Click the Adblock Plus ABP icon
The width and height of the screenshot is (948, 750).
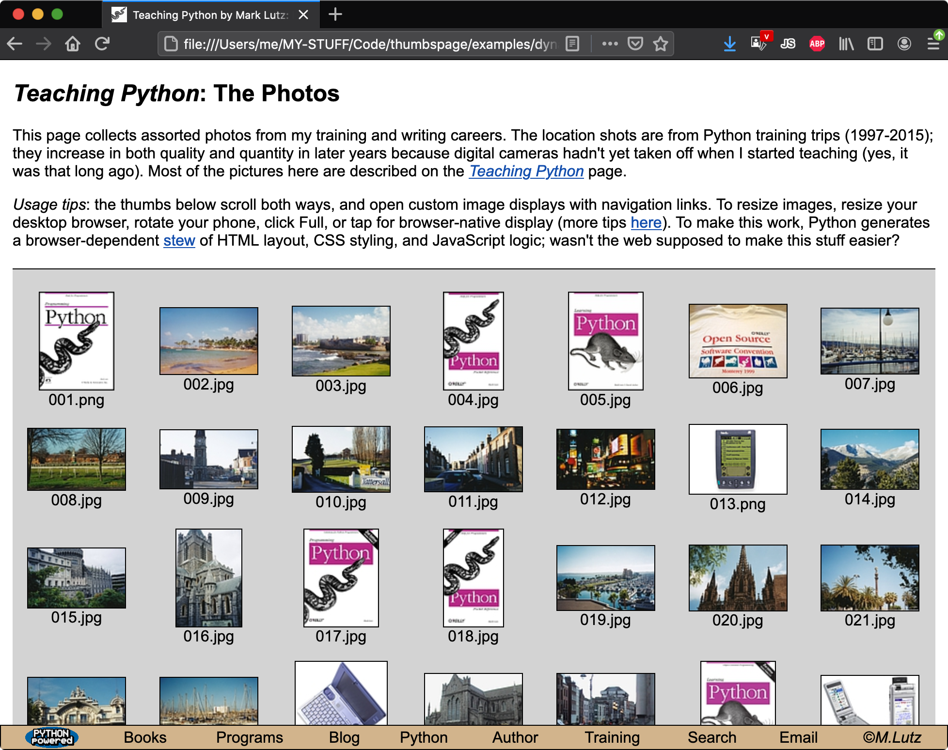[x=817, y=44]
